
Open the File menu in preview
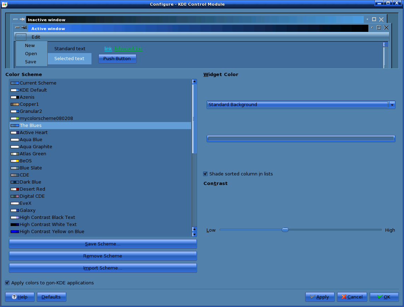point(21,37)
